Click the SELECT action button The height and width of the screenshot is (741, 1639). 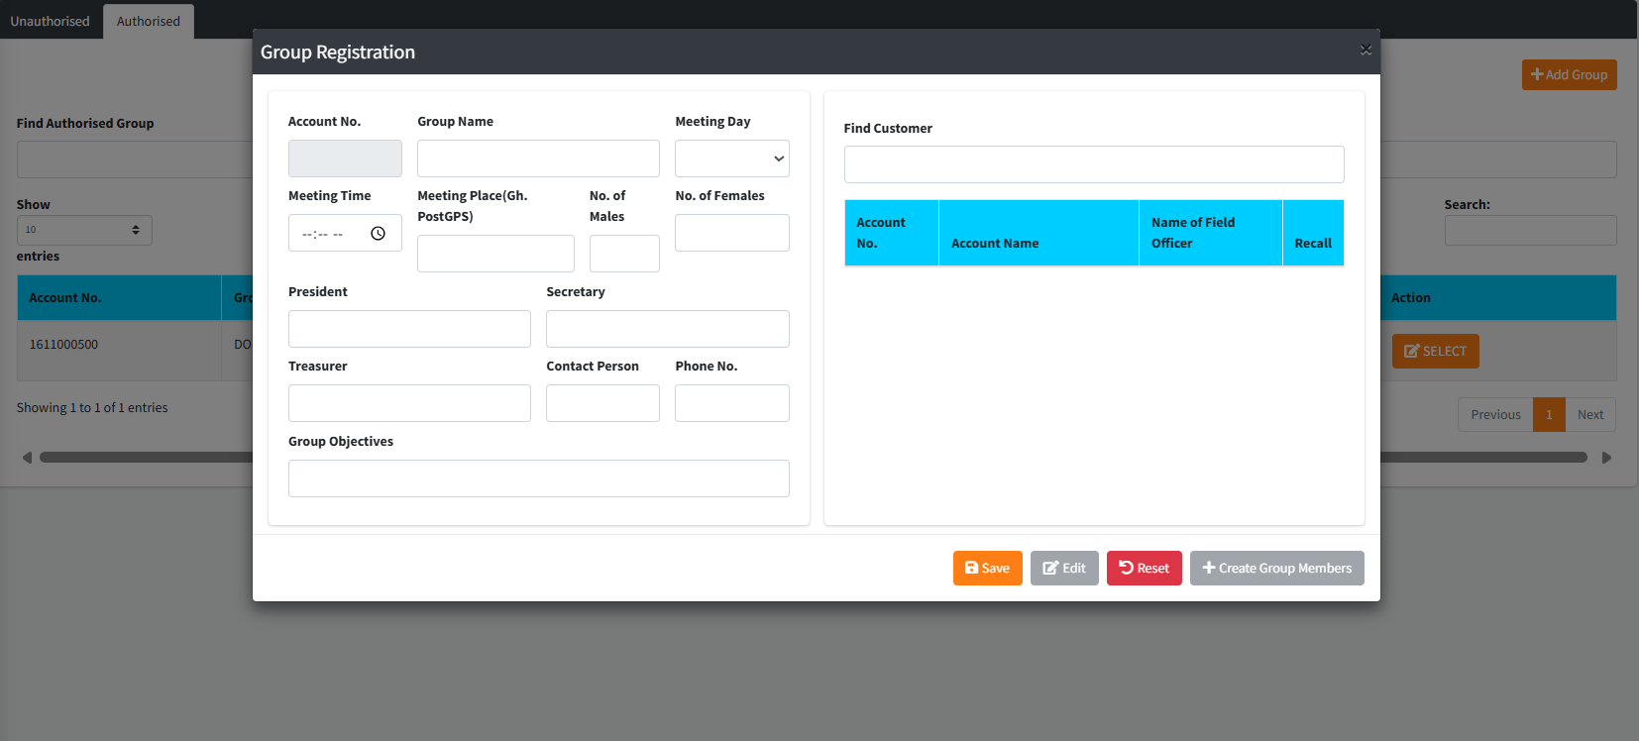[1435, 351]
